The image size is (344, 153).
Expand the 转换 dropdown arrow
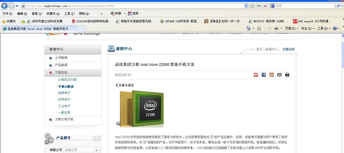[x=125, y=14]
